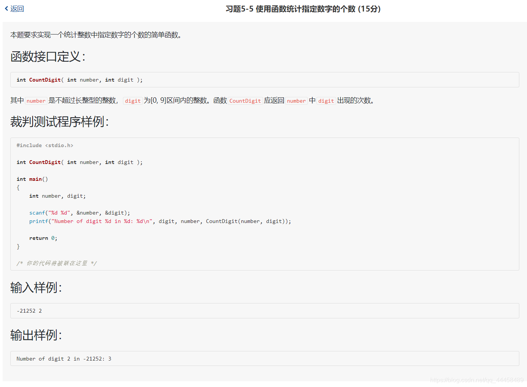The height and width of the screenshot is (387, 527).
Task: Click the scanf line in code
Action: click(x=80, y=213)
